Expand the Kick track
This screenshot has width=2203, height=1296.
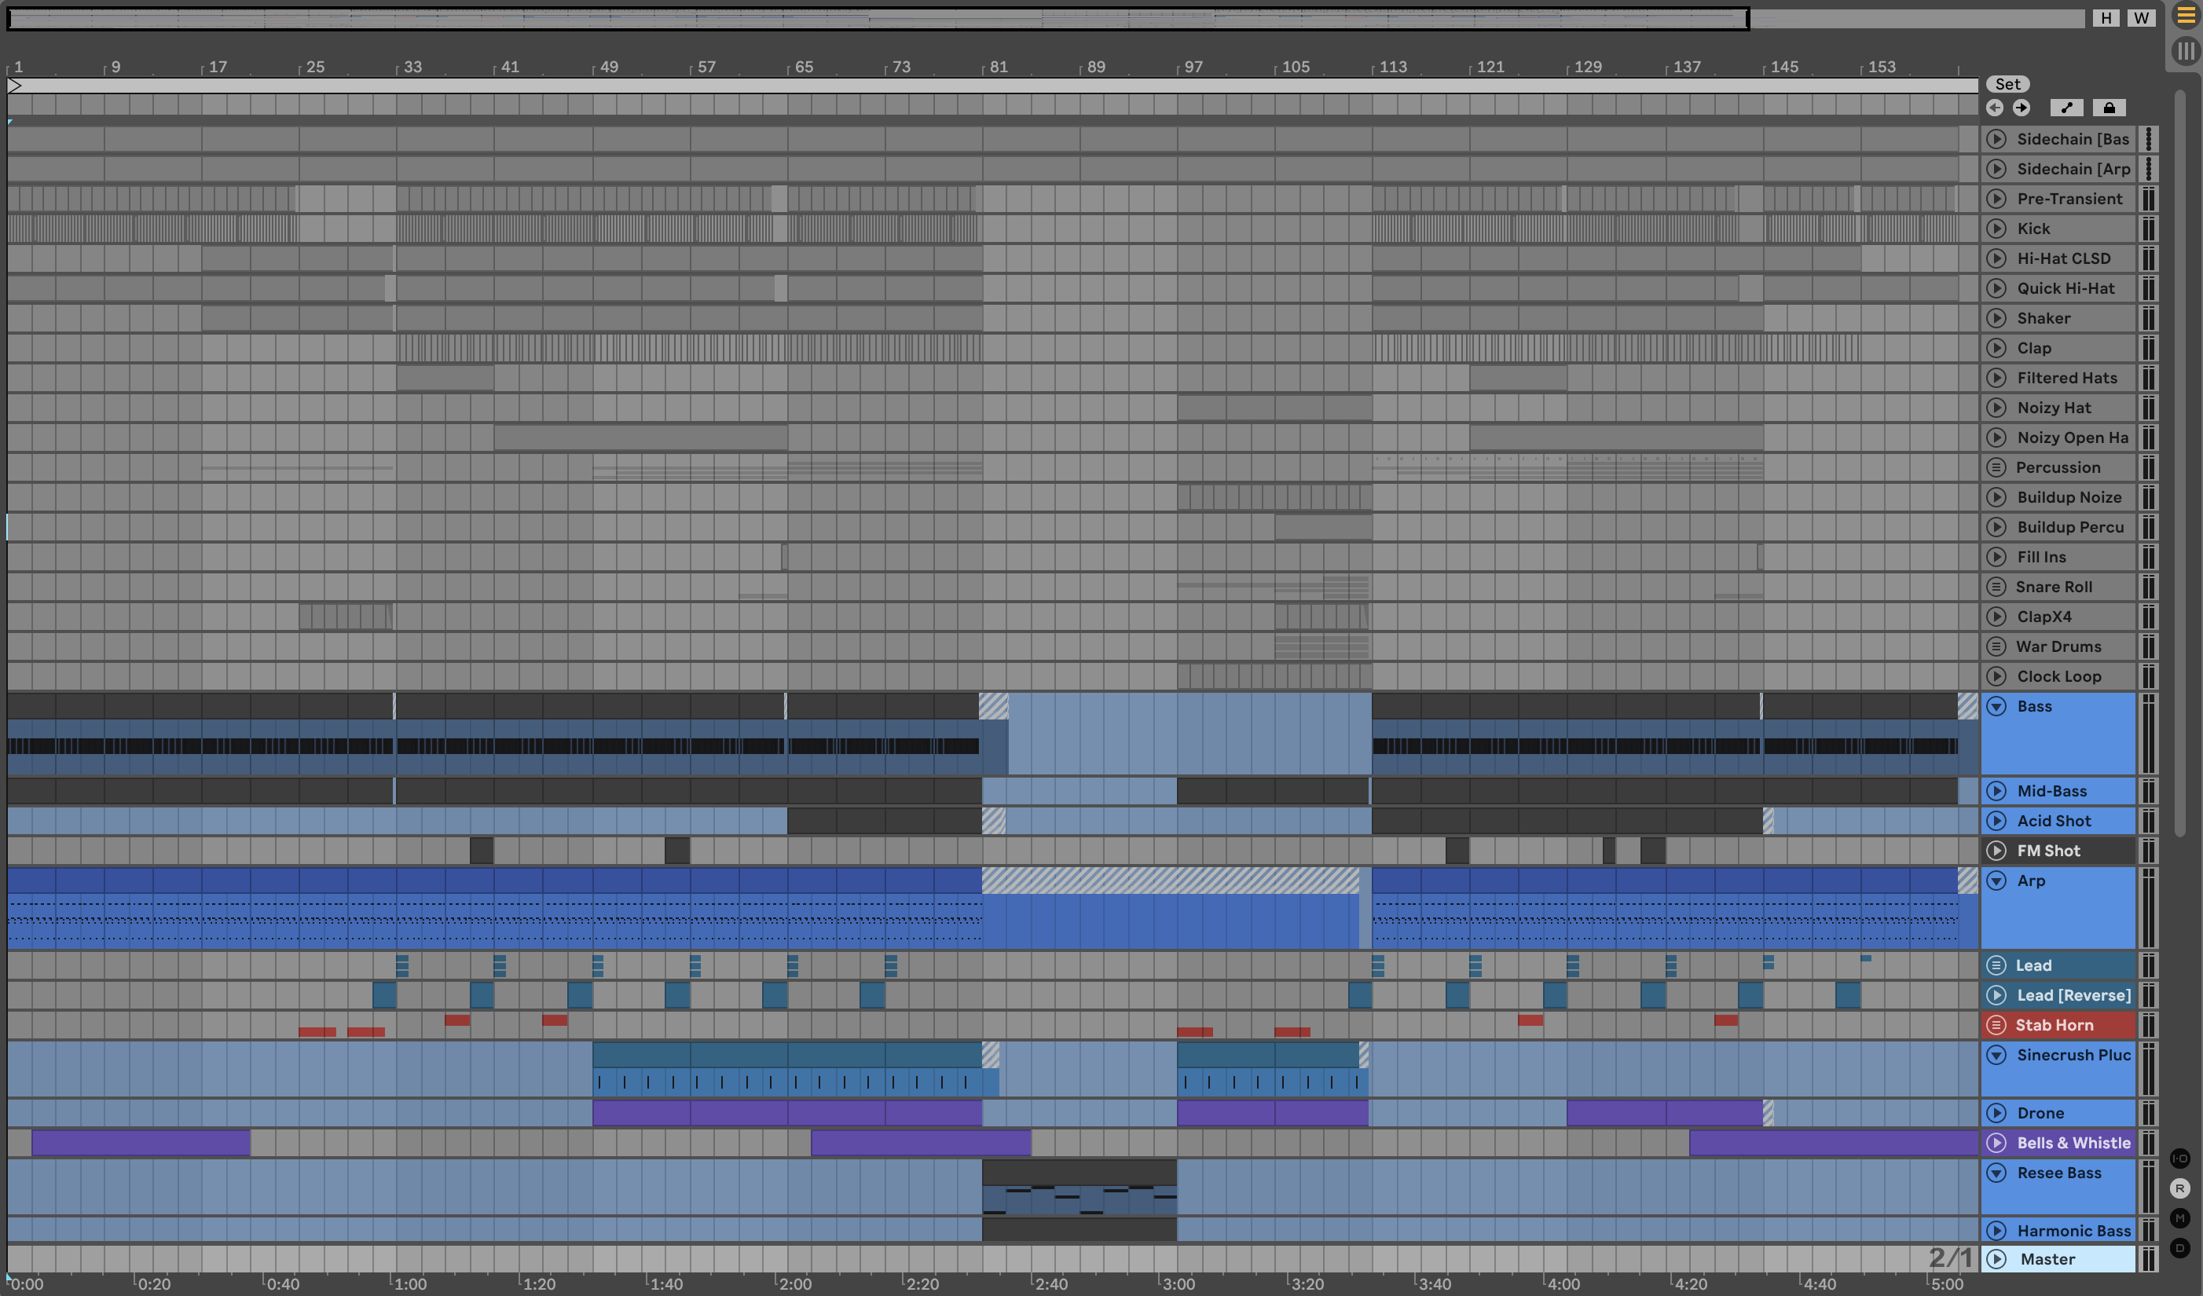[x=1996, y=229]
